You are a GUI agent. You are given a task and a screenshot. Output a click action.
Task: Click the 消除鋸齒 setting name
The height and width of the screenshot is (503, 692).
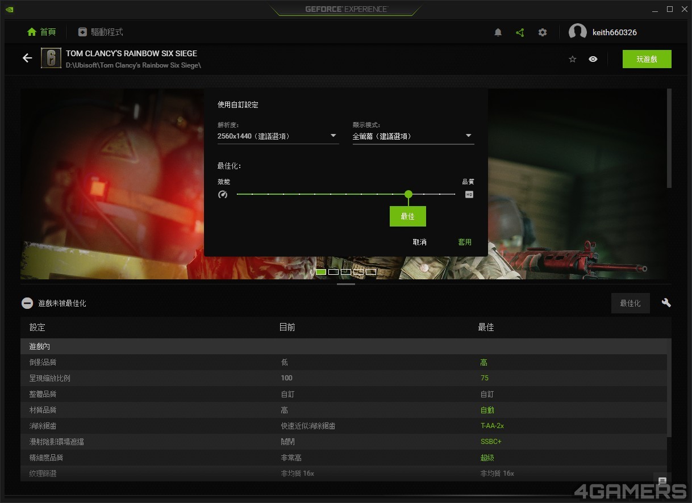[43, 426]
